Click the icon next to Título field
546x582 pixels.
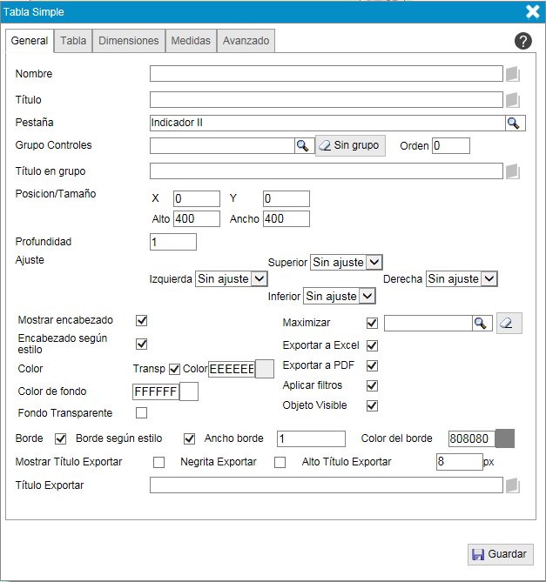tap(513, 100)
